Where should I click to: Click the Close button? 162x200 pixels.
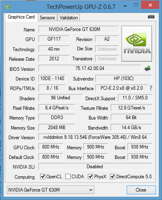[141, 190]
